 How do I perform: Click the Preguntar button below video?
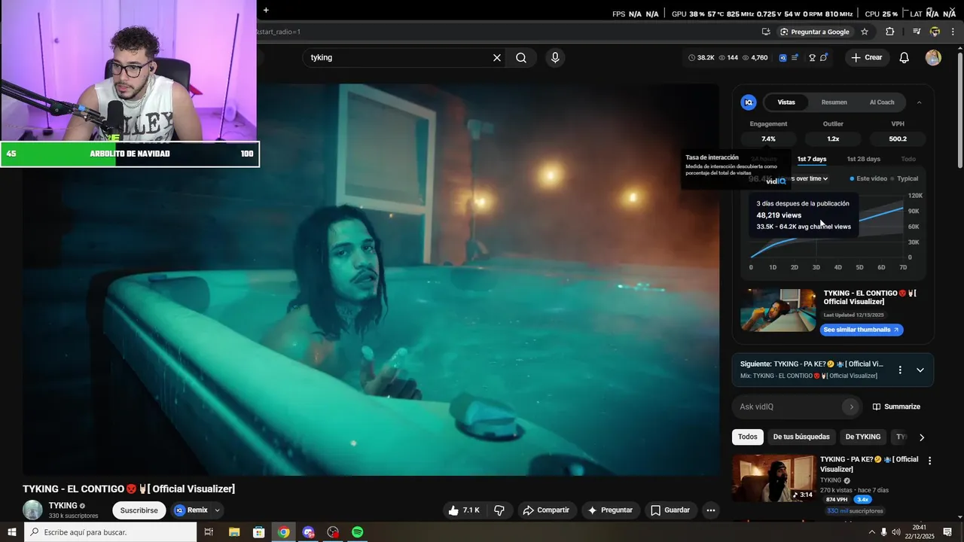tap(611, 510)
